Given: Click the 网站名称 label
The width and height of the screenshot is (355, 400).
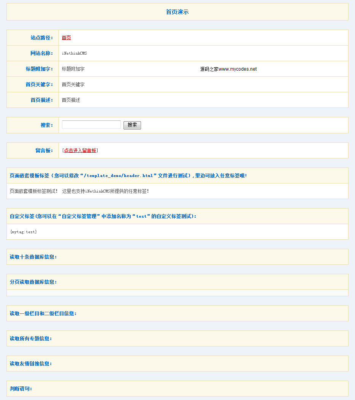Looking at the screenshot, I should 42,53.
